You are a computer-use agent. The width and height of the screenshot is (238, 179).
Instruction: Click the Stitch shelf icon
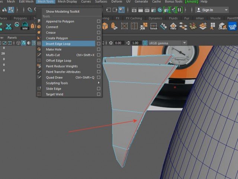[154, 26]
